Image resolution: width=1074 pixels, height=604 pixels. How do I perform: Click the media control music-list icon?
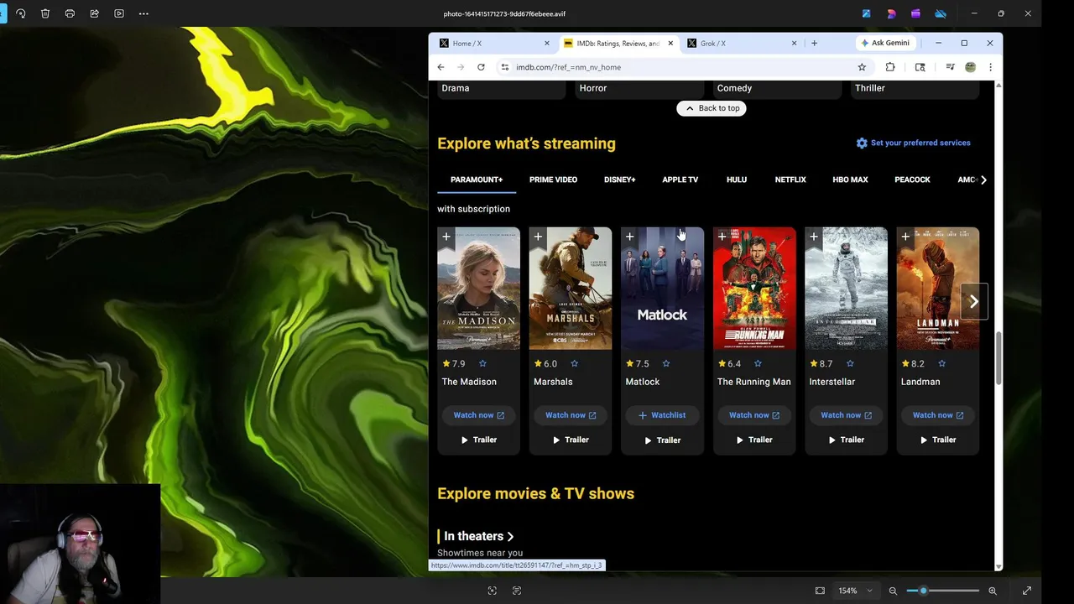pos(950,67)
